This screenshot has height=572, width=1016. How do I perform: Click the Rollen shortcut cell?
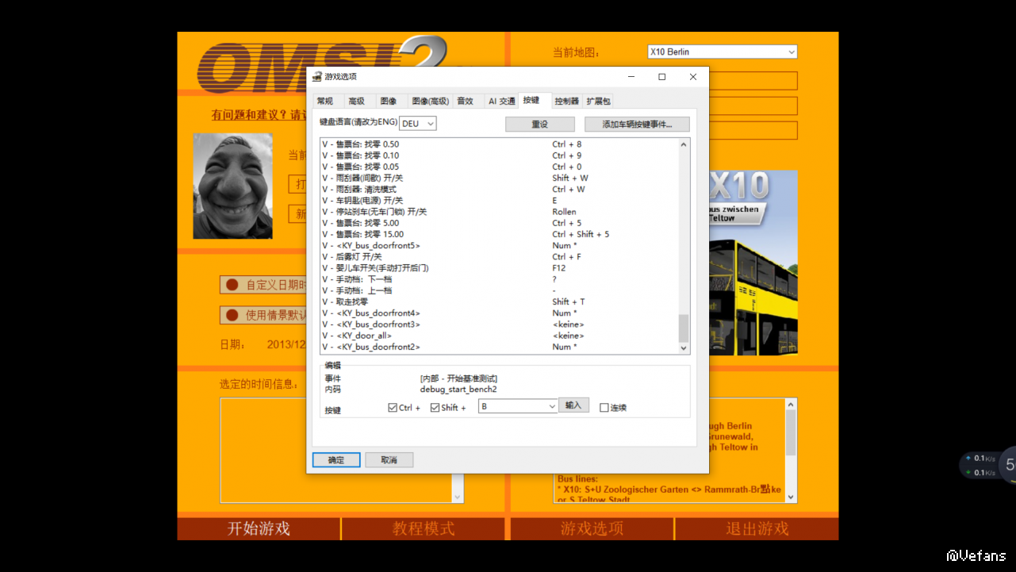click(564, 212)
